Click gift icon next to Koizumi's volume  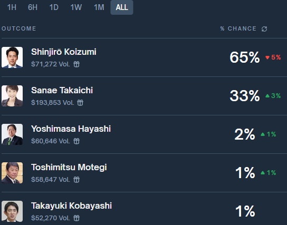(x=76, y=64)
